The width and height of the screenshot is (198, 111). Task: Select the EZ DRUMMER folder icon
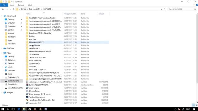tap(27, 64)
